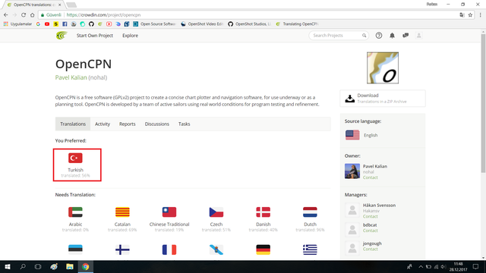Switch to the Reports tab

coord(128,124)
